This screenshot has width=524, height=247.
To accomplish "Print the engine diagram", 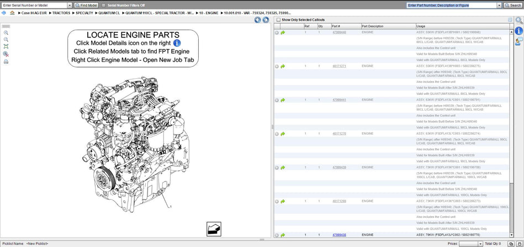I will (6, 62).
